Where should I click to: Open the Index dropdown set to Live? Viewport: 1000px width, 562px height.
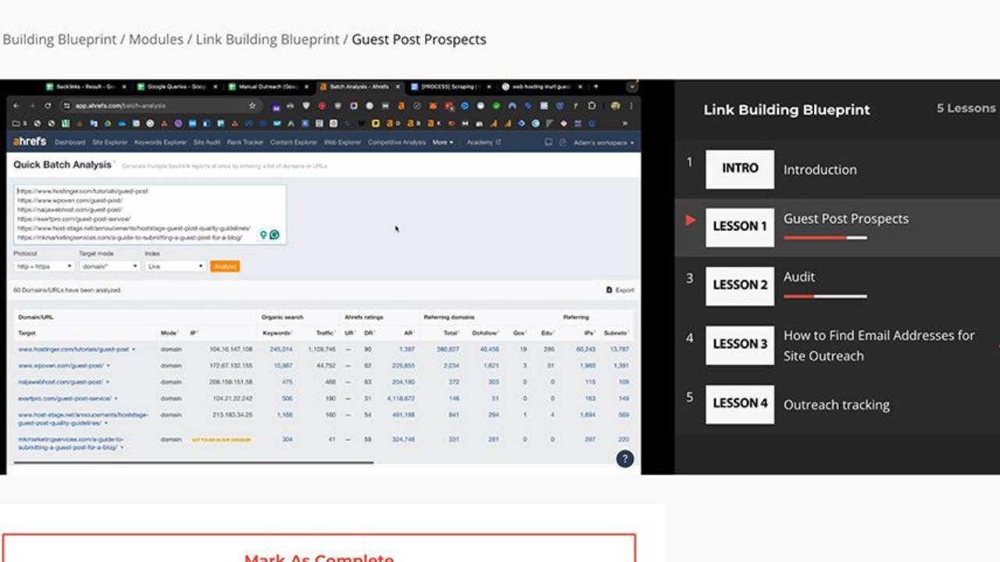point(175,266)
